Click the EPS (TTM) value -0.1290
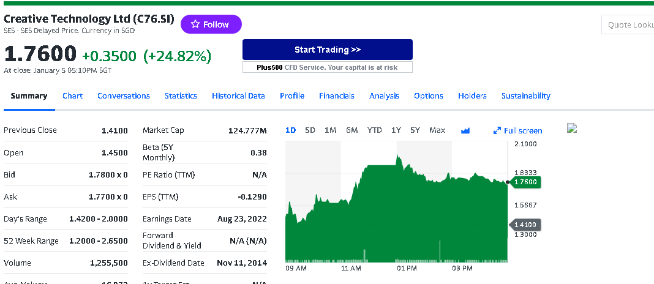 [252, 197]
